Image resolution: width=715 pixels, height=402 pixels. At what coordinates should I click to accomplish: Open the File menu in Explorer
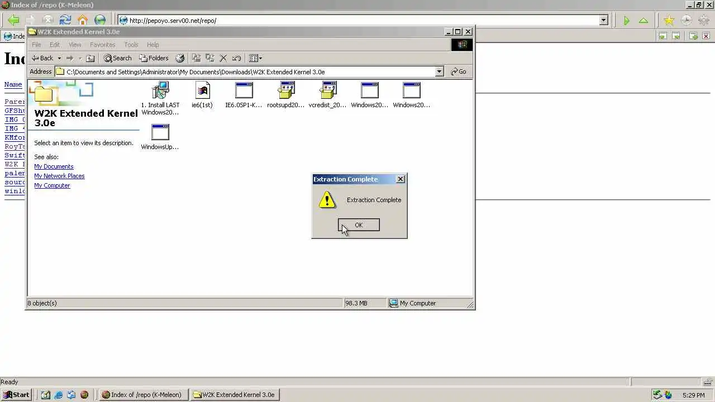pos(36,45)
